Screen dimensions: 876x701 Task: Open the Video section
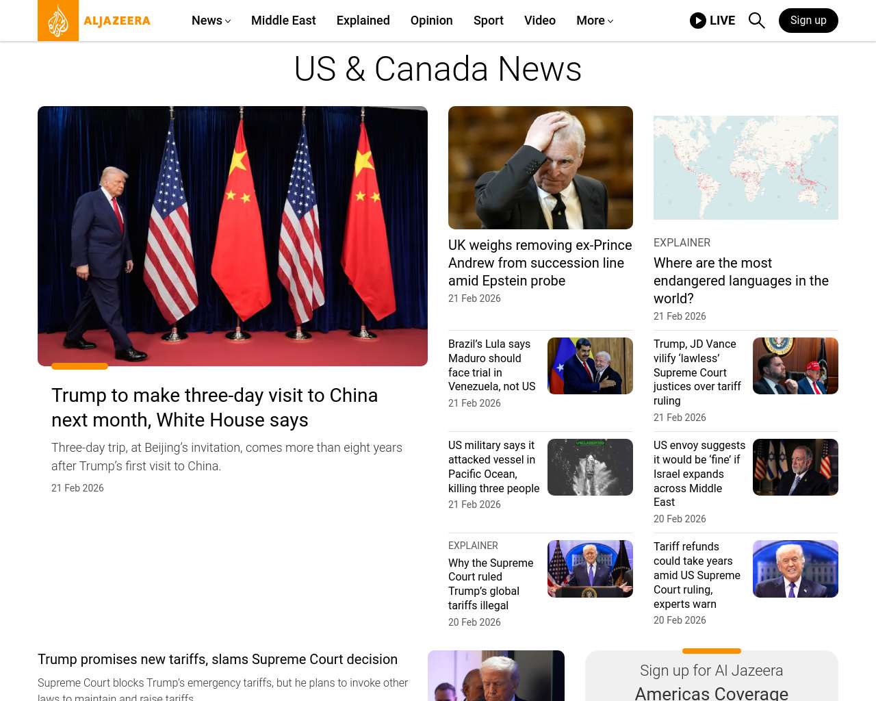[539, 21]
